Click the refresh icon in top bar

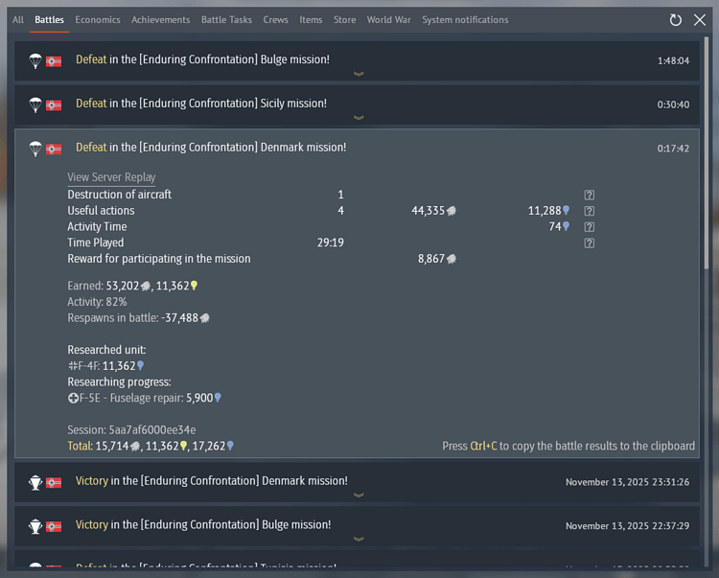676,20
